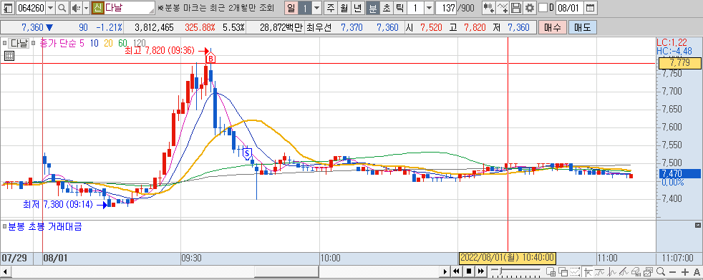Open the chart settings gear icon
703x280 pixels.
pos(530,8)
